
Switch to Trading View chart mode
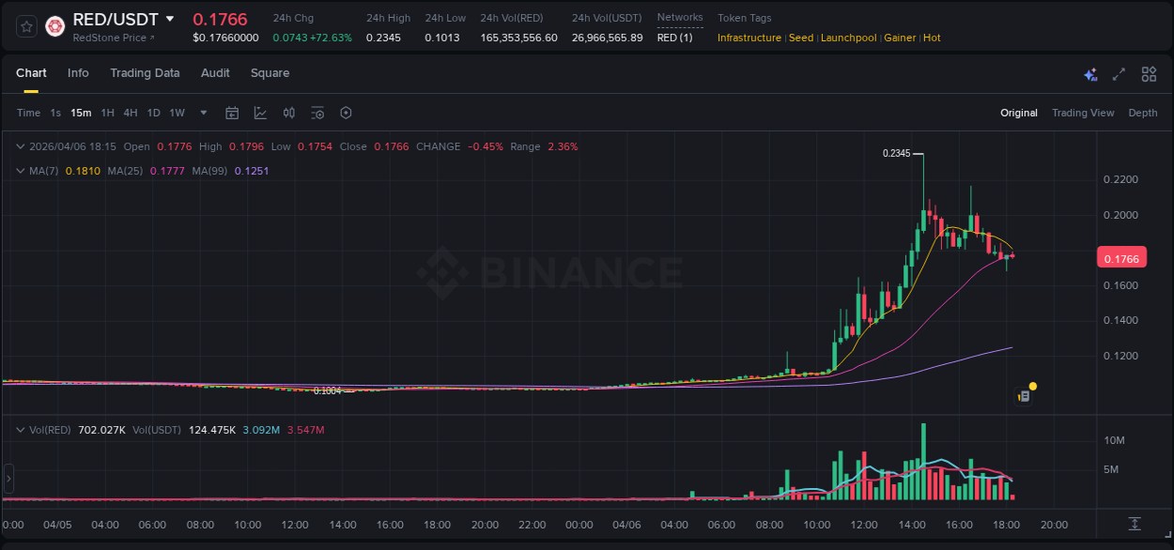click(1083, 113)
